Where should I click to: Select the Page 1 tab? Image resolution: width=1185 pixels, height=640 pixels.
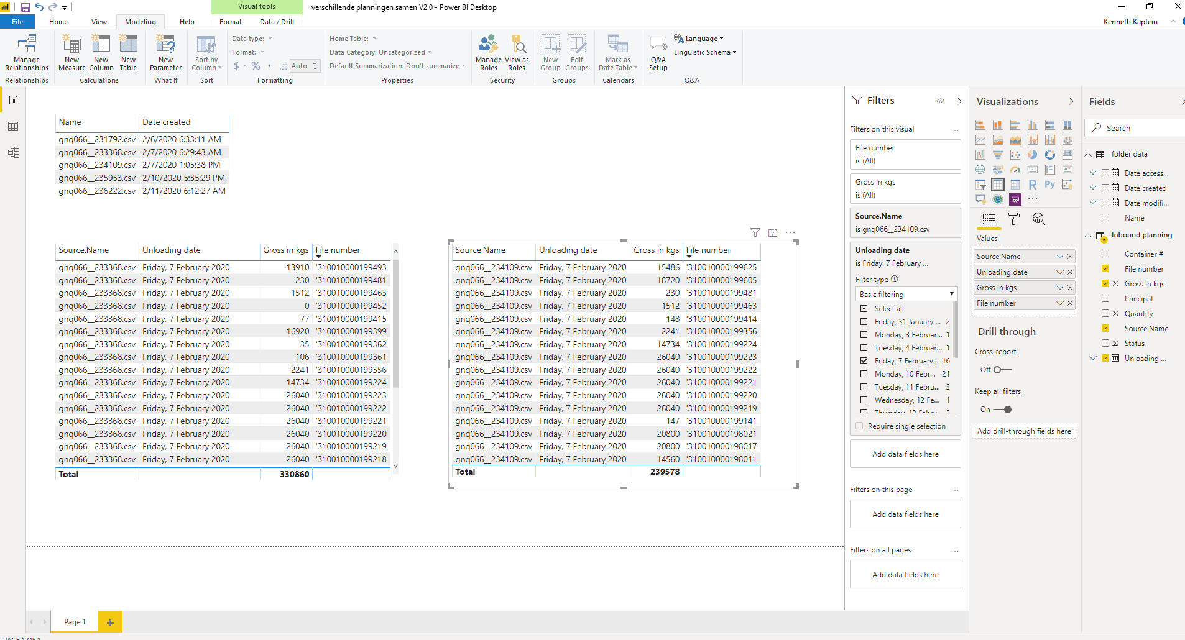click(x=75, y=622)
